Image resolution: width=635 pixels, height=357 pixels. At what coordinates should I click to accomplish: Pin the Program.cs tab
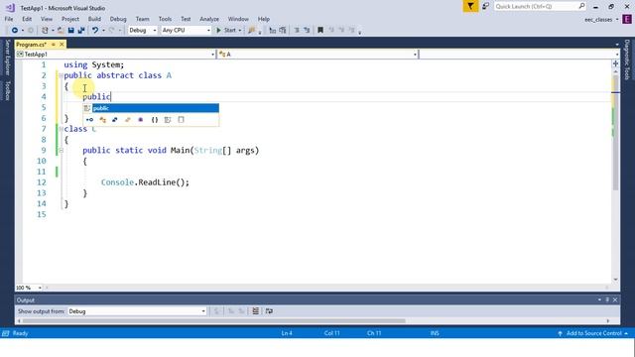coord(53,44)
